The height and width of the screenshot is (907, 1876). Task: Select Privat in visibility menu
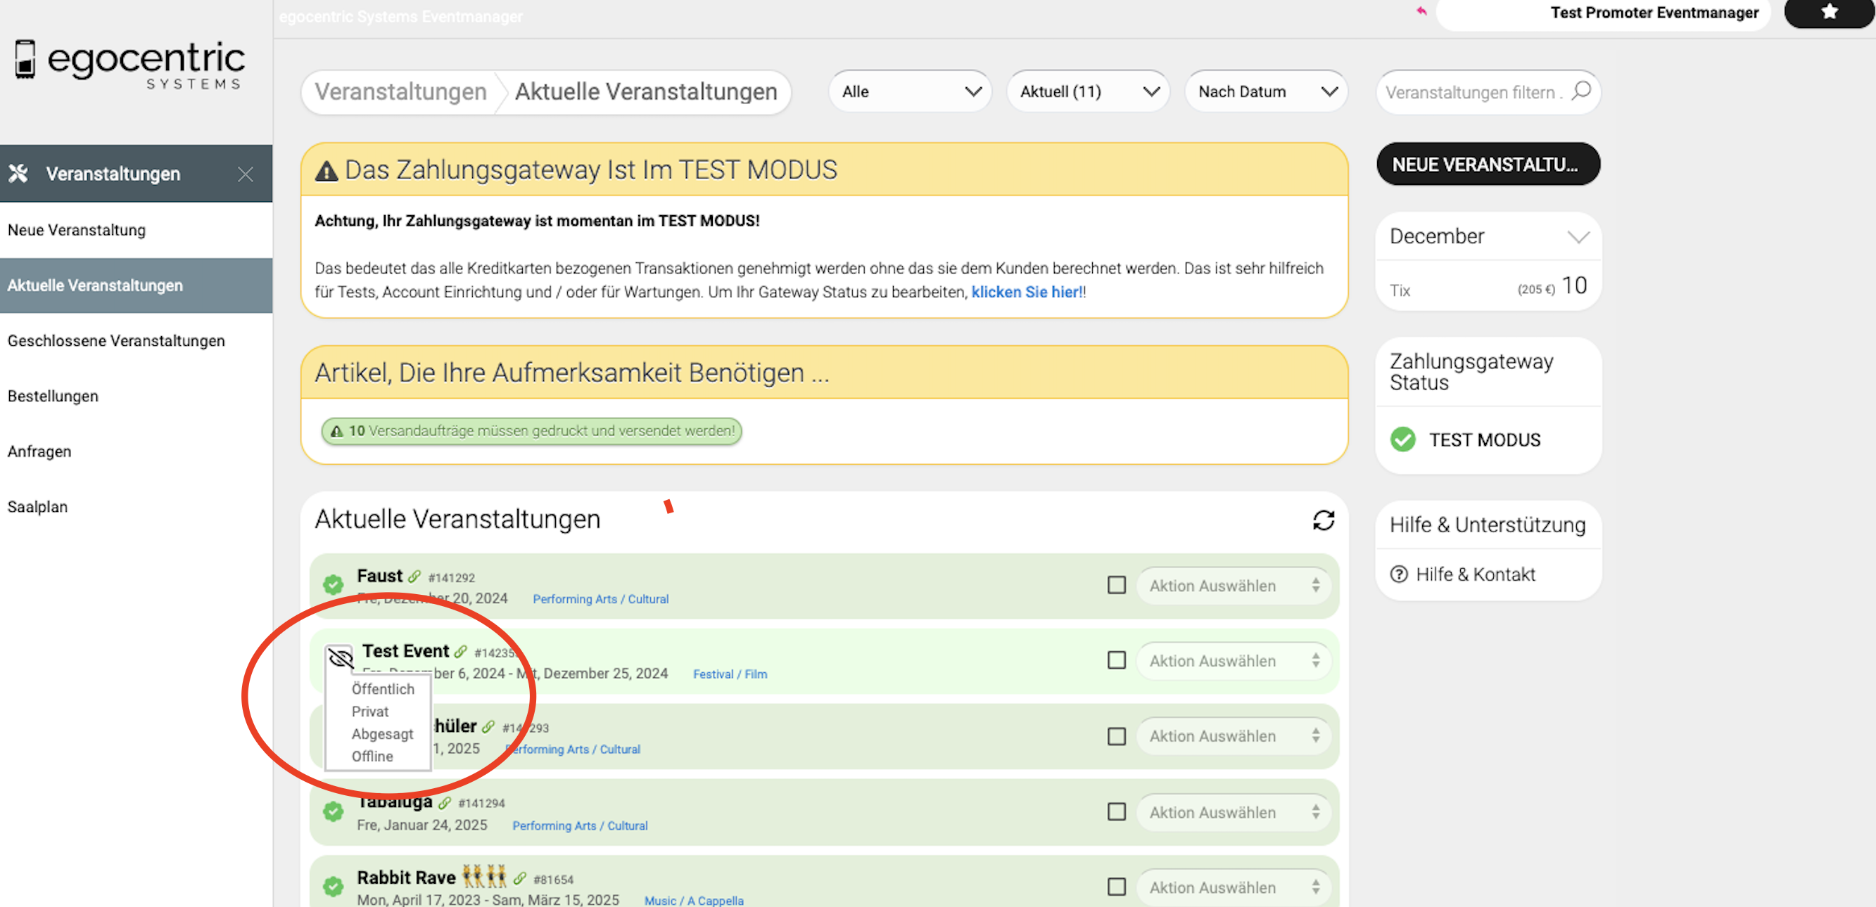[x=370, y=712]
